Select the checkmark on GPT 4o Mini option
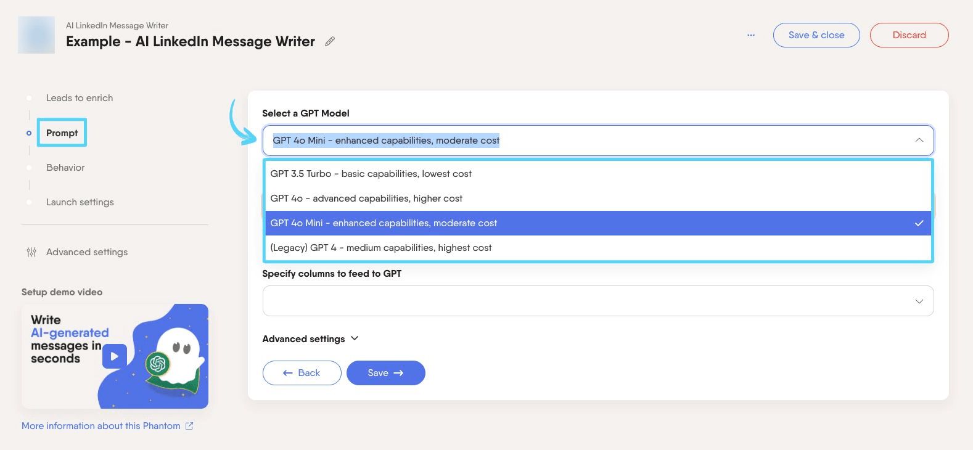973x450 pixels. [919, 223]
